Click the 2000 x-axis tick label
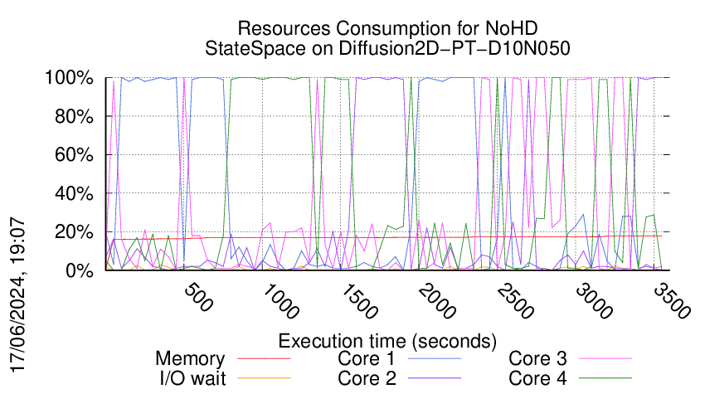Screen dimensions: 705x394 point(437,302)
